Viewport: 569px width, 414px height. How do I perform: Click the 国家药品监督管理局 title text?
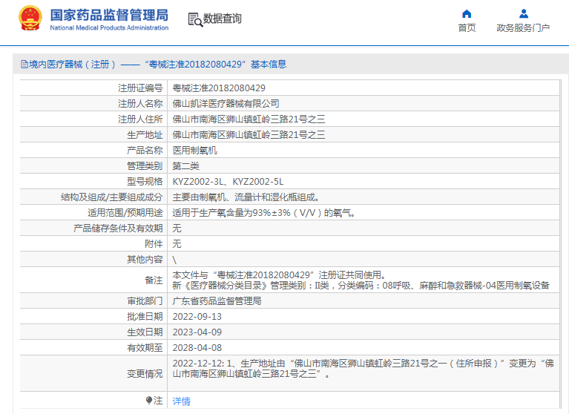click(x=109, y=16)
